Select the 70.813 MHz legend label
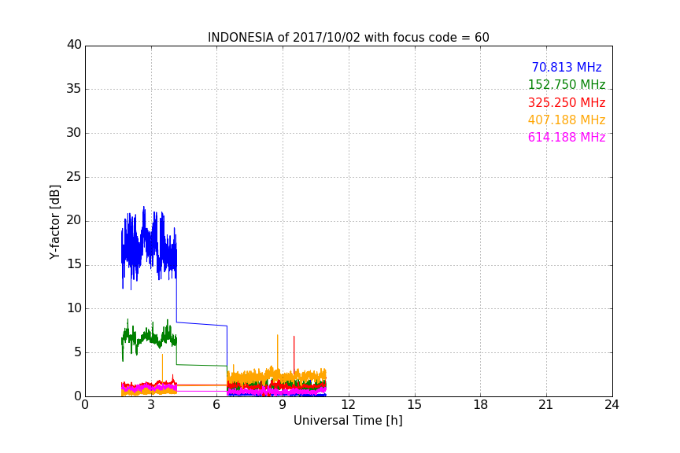Viewport: 680px width, 453px height. [x=567, y=67]
